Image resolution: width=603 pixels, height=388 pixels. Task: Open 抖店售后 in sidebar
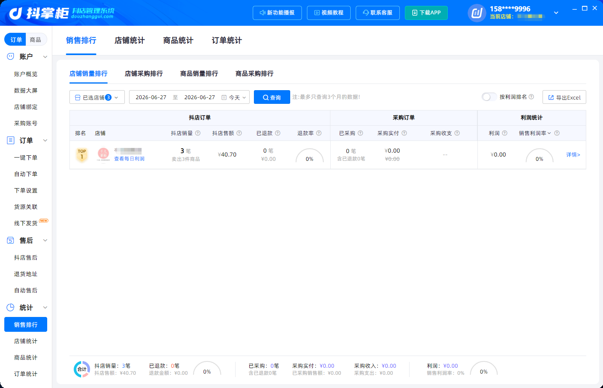pos(26,258)
